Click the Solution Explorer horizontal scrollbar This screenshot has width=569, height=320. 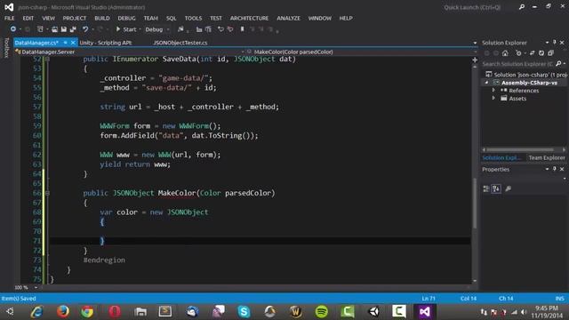521,149
